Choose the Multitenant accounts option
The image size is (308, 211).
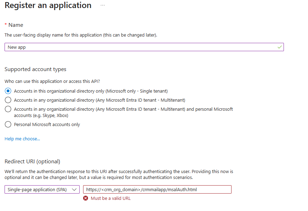coord(8,100)
